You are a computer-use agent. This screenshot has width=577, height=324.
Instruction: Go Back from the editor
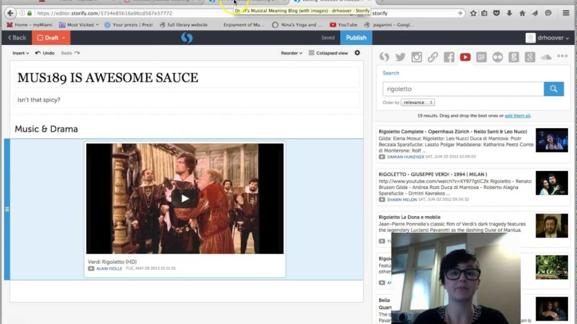17,38
